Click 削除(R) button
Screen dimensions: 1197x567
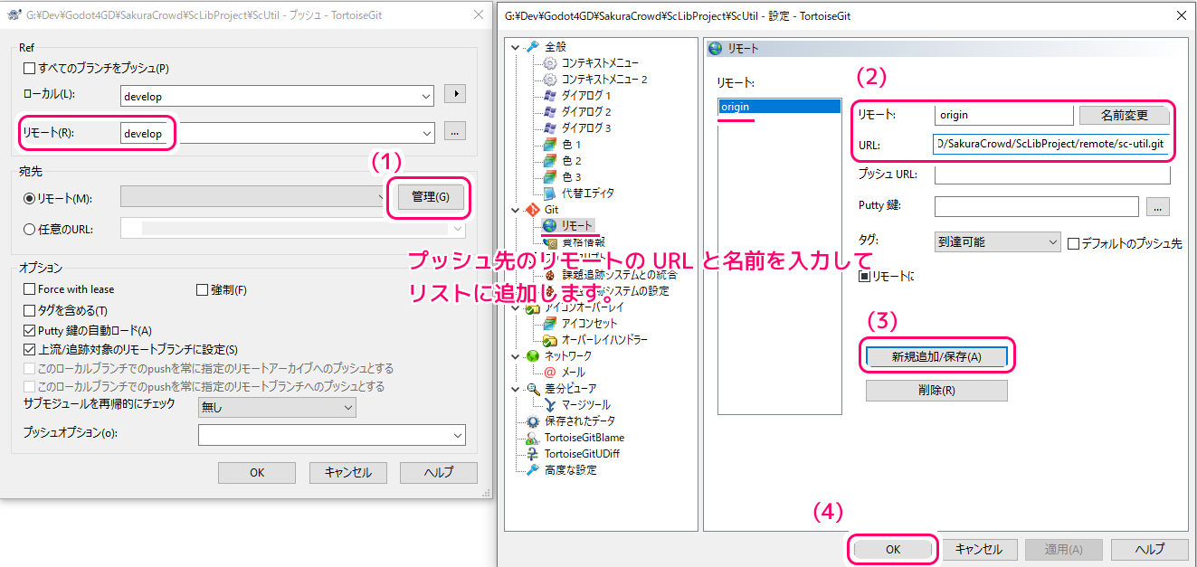click(936, 391)
